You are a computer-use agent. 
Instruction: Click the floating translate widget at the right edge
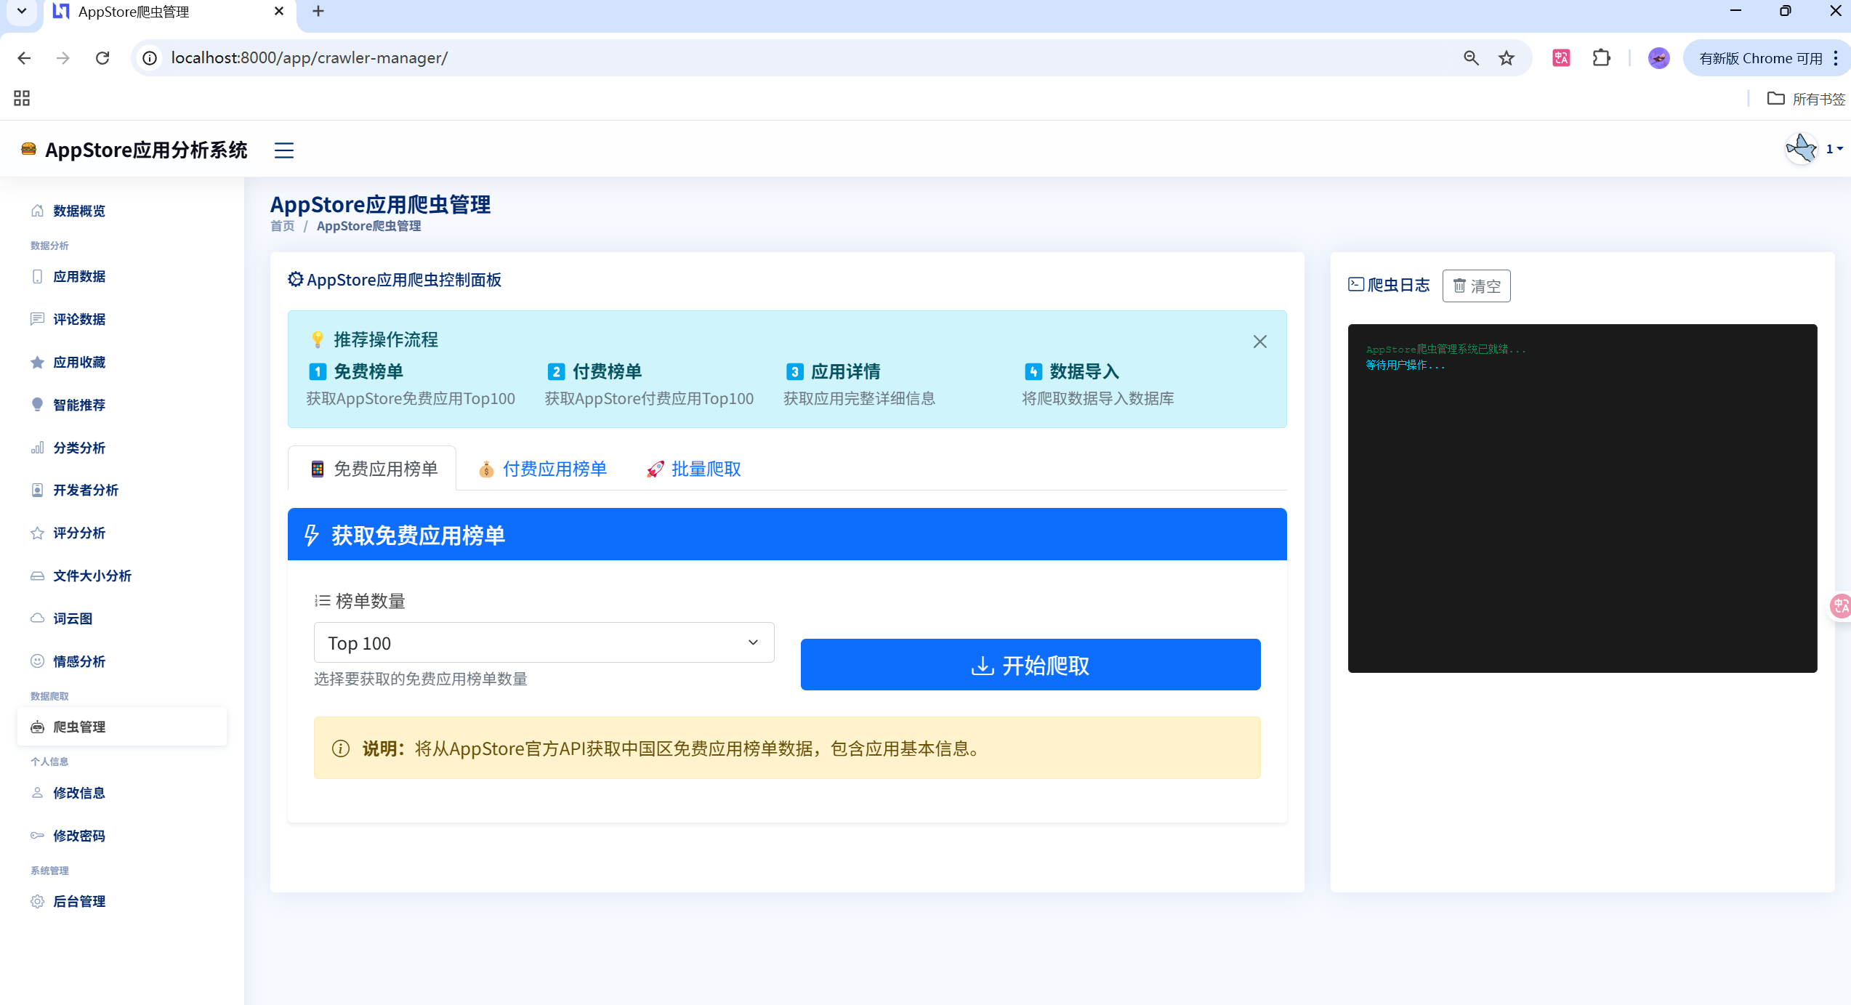1840,605
